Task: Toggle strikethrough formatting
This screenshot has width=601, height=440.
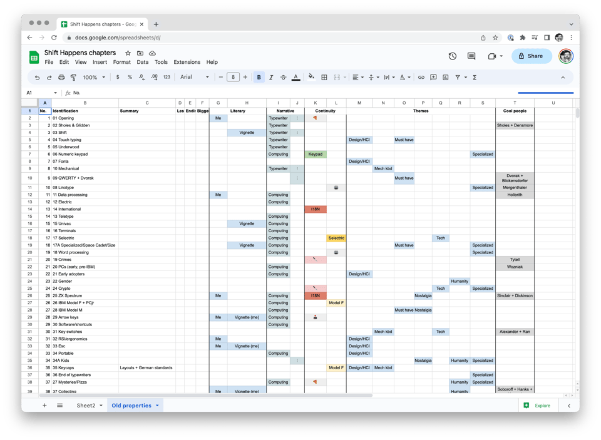Action: [x=284, y=77]
